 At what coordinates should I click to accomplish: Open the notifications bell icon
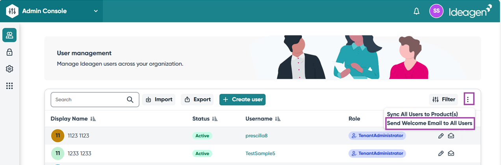pyautogui.click(x=416, y=11)
